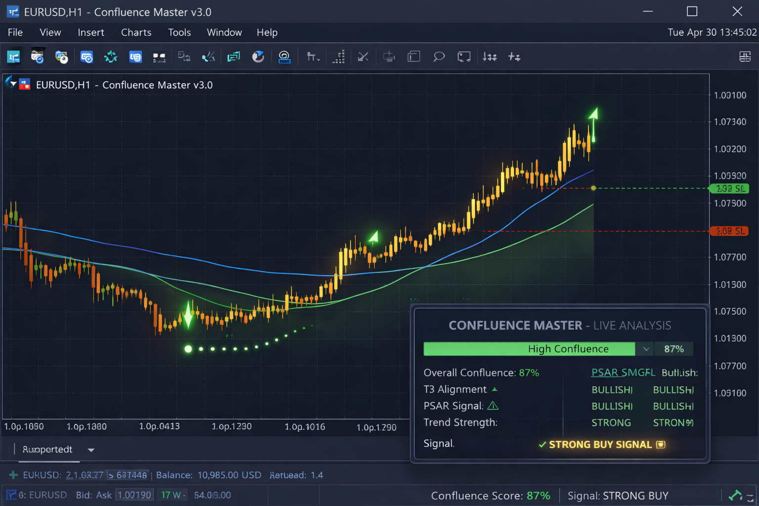Click 'Balance: 10,985.00 USD' text

tap(209, 475)
